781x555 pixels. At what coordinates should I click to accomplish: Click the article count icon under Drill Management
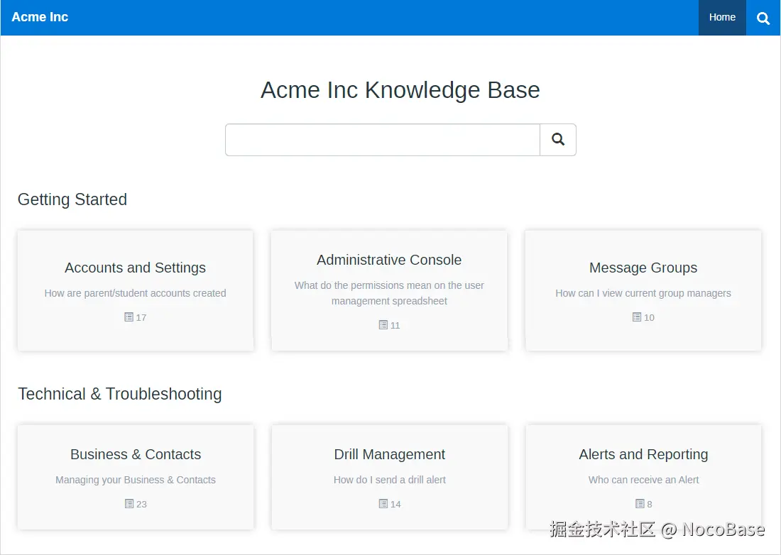(x=383, y=504)
